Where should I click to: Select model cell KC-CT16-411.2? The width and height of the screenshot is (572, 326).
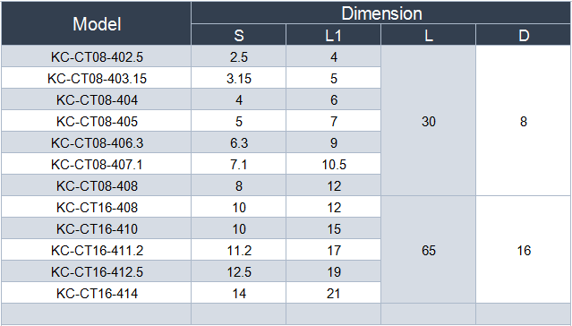click(x=97, y=250)
